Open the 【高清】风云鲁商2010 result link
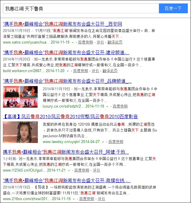The height and width of the screenshot is (203, 191). click(x=71, y=116)
